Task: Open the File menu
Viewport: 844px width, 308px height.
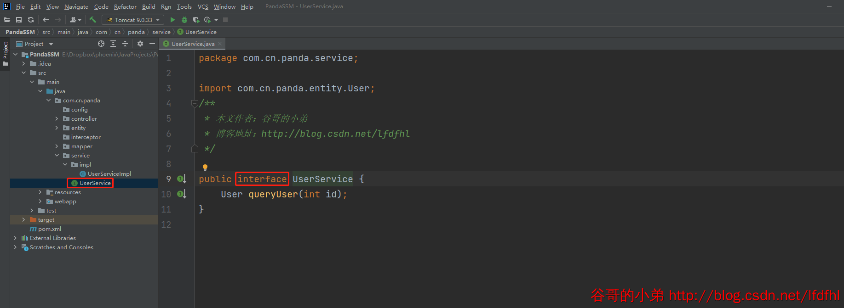Action: click(x=20, y=6)
